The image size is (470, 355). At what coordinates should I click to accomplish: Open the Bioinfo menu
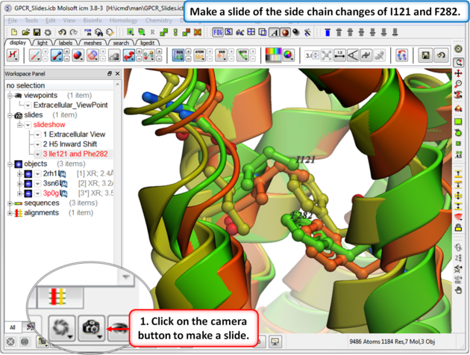tap(93, 20)
